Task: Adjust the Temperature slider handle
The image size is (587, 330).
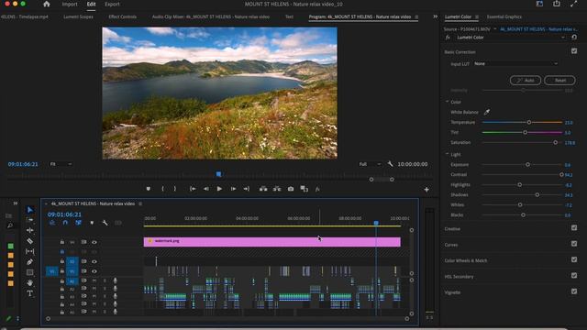Action: click(529, 122)
